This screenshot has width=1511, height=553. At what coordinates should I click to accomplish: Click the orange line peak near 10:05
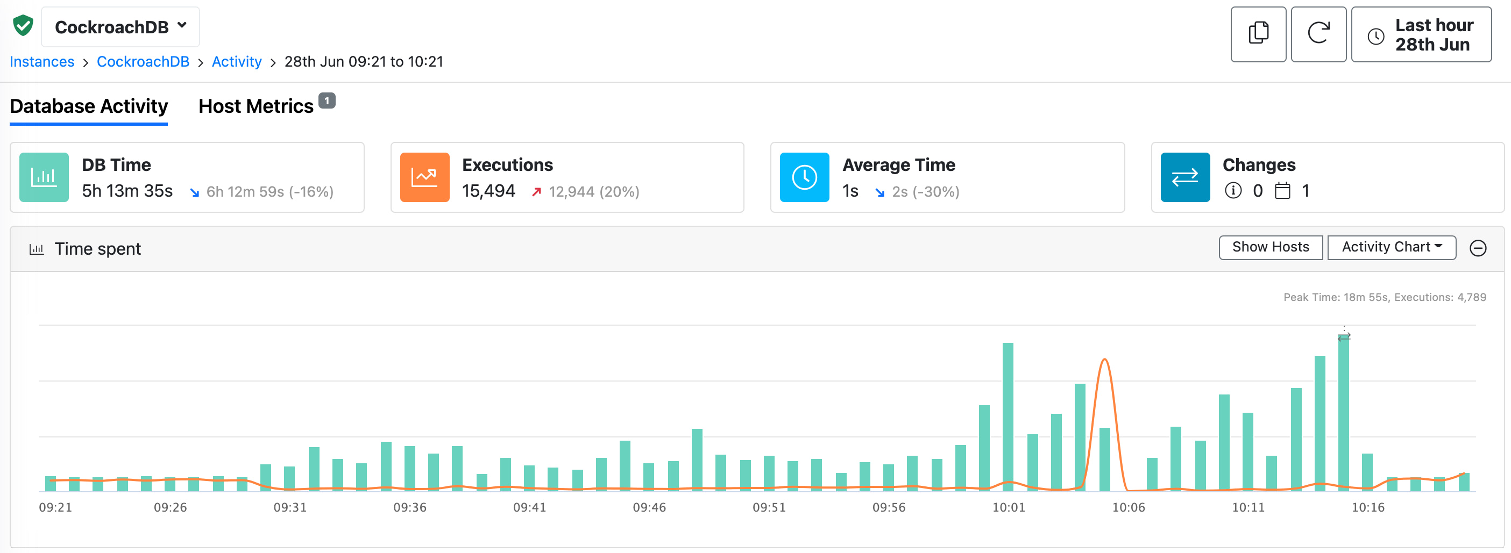click(x=1104, y=360)
